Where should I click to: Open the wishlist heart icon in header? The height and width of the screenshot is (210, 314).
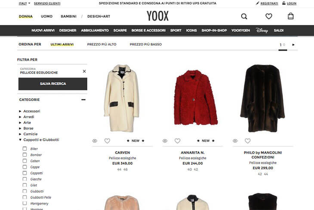(x=268, y=16)
